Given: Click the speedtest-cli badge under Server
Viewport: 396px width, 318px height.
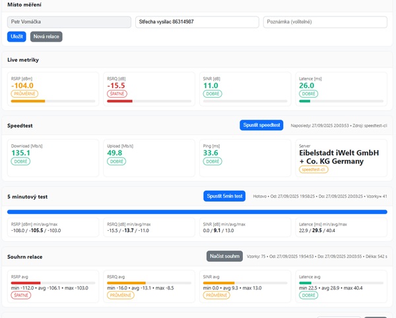Looking at the screenshot, I should pyautogui.click(x=313, y=169).
